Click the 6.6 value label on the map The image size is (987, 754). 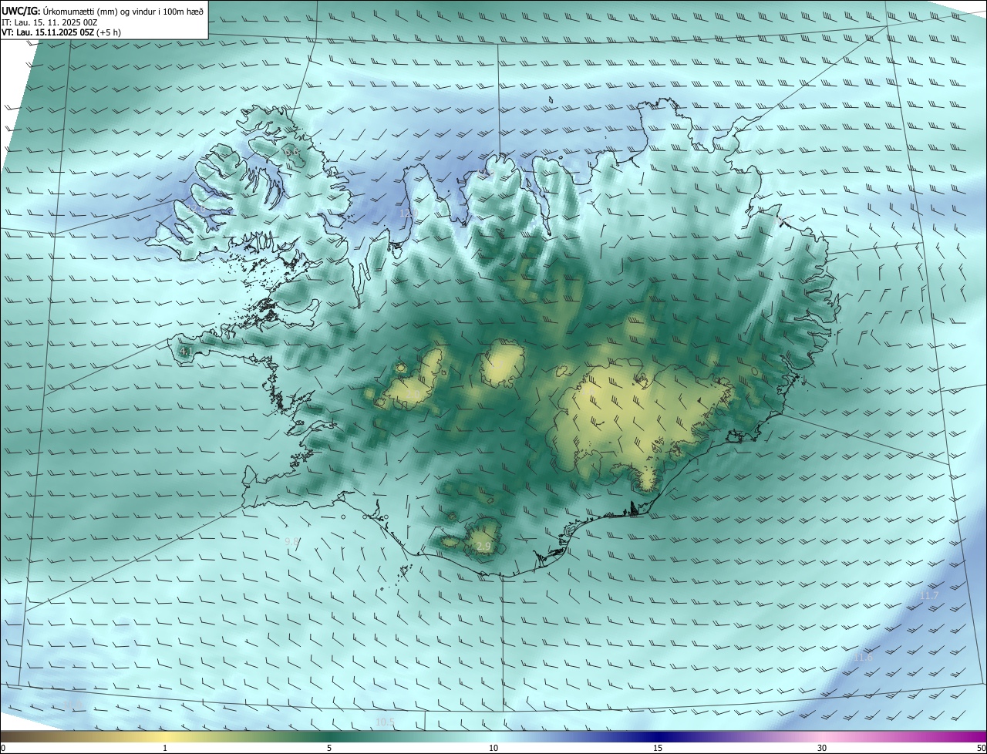pyautogui.click(x=292, y=153)
